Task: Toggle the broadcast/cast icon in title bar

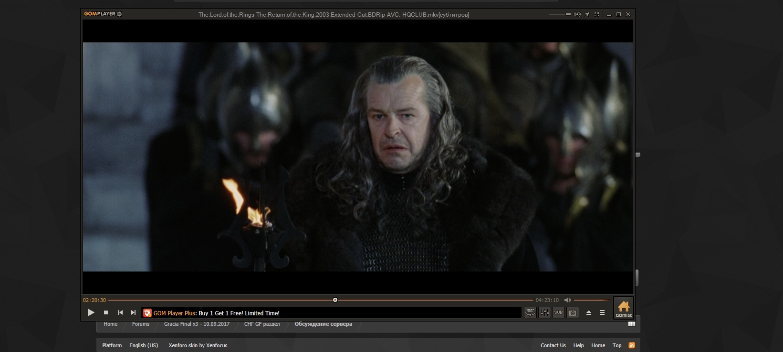Action: (577, 14)
